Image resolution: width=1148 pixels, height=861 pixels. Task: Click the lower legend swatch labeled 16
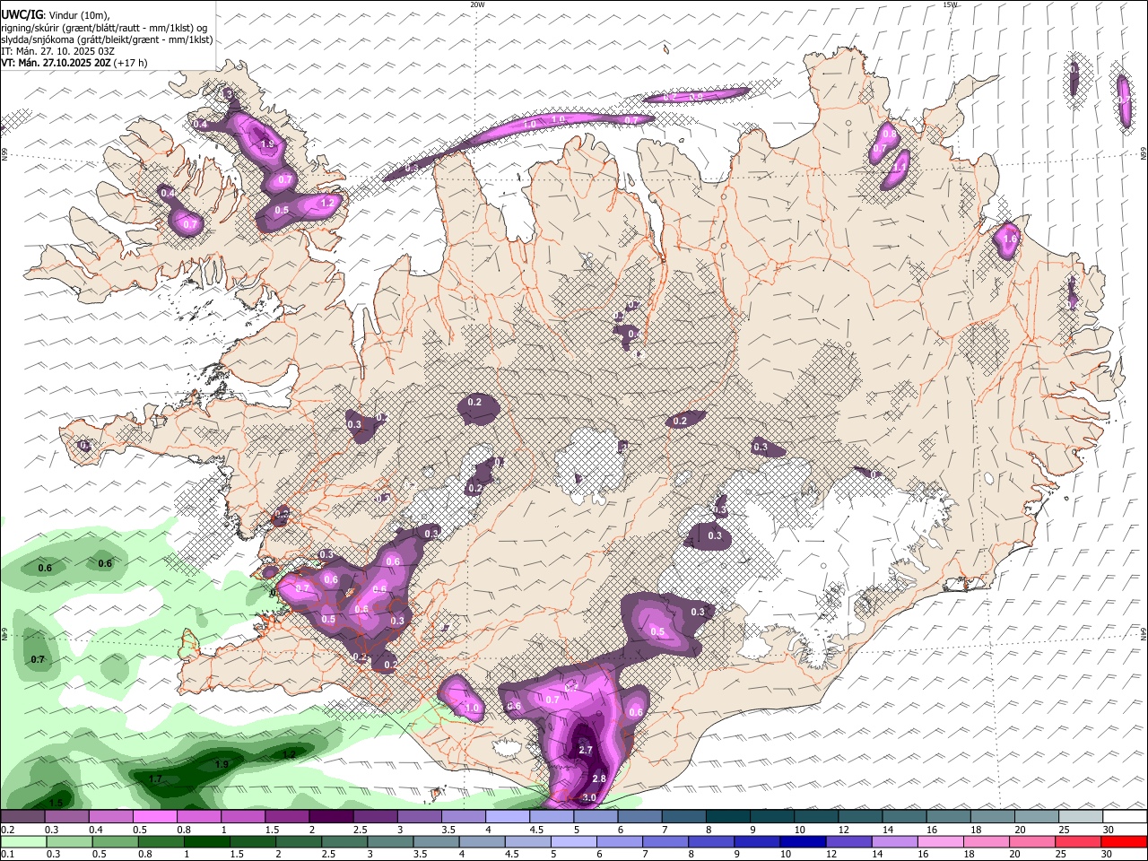[x=942, y=841]
